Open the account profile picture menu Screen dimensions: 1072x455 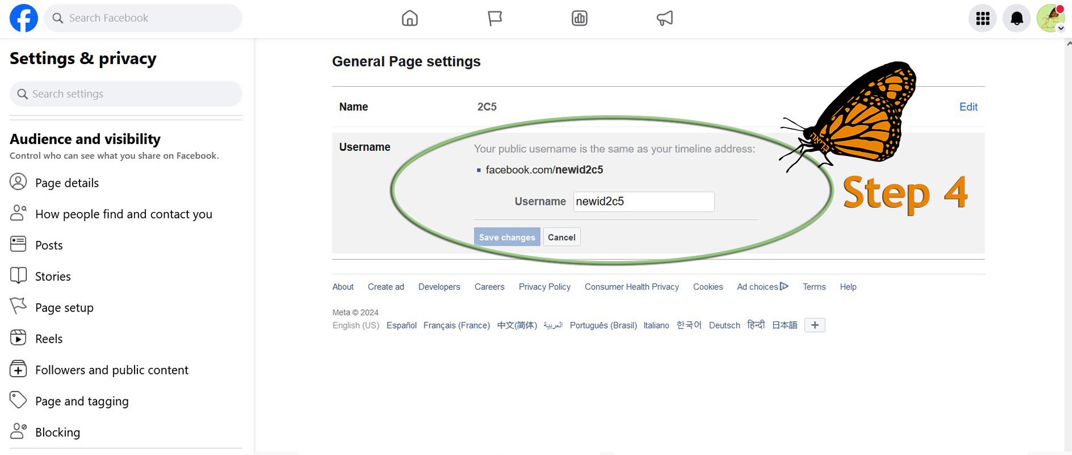point(1051,18)
